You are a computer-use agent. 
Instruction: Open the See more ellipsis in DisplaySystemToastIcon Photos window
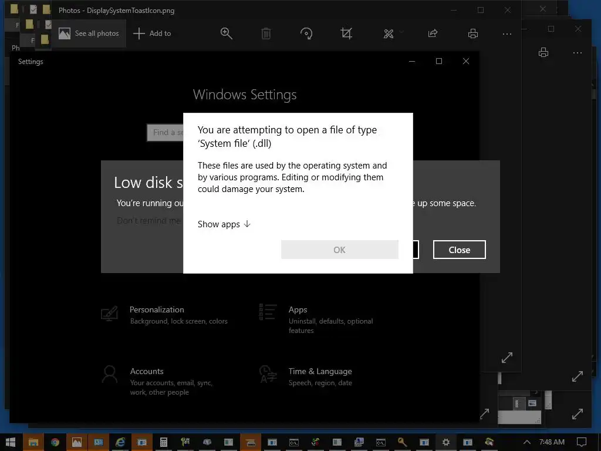pyautogui.click(x=507, y=33)
